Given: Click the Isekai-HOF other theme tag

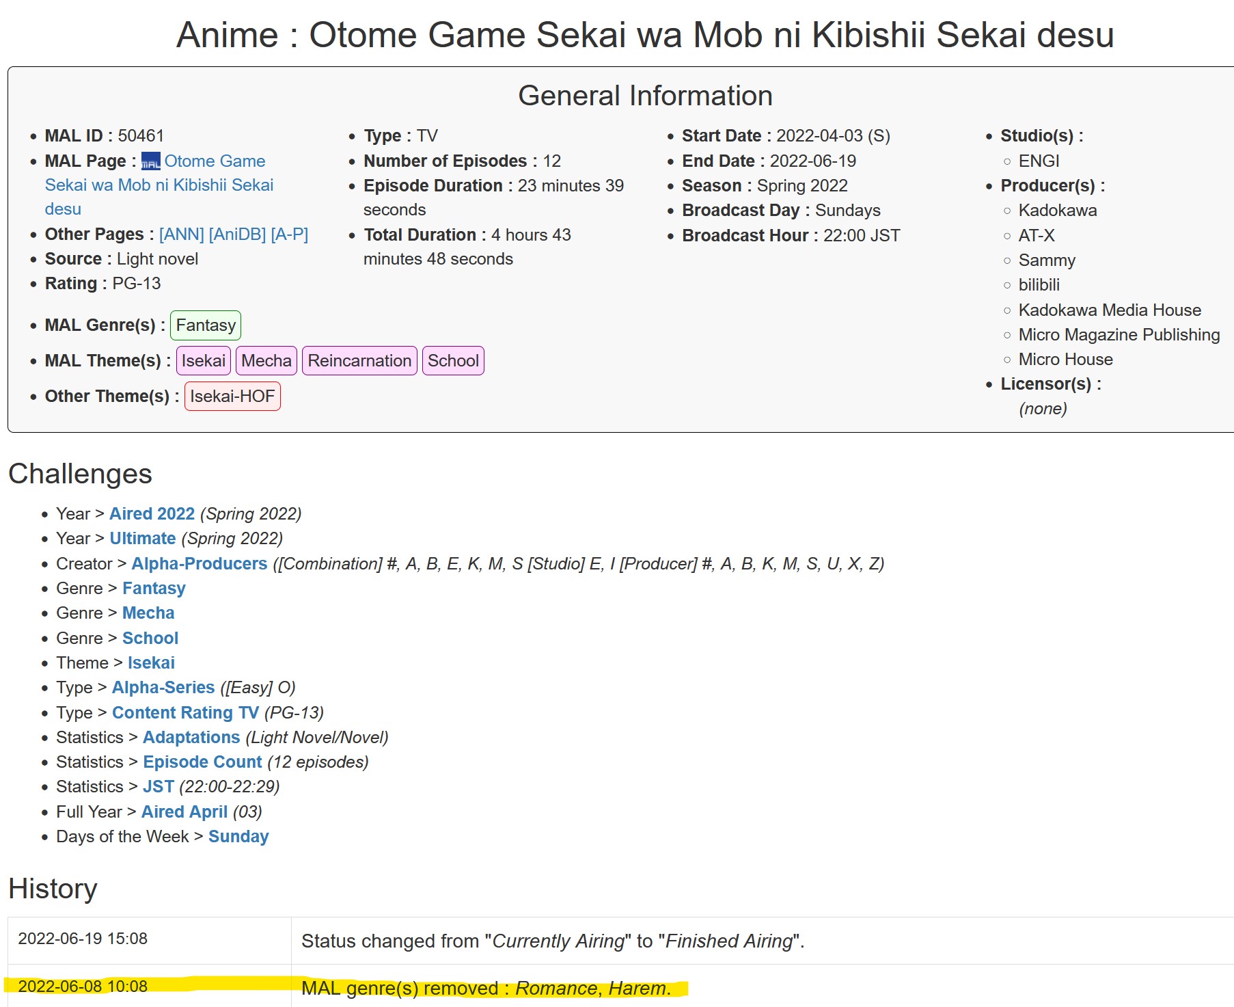Looking at the screenshot, I should tap(232, 397).
